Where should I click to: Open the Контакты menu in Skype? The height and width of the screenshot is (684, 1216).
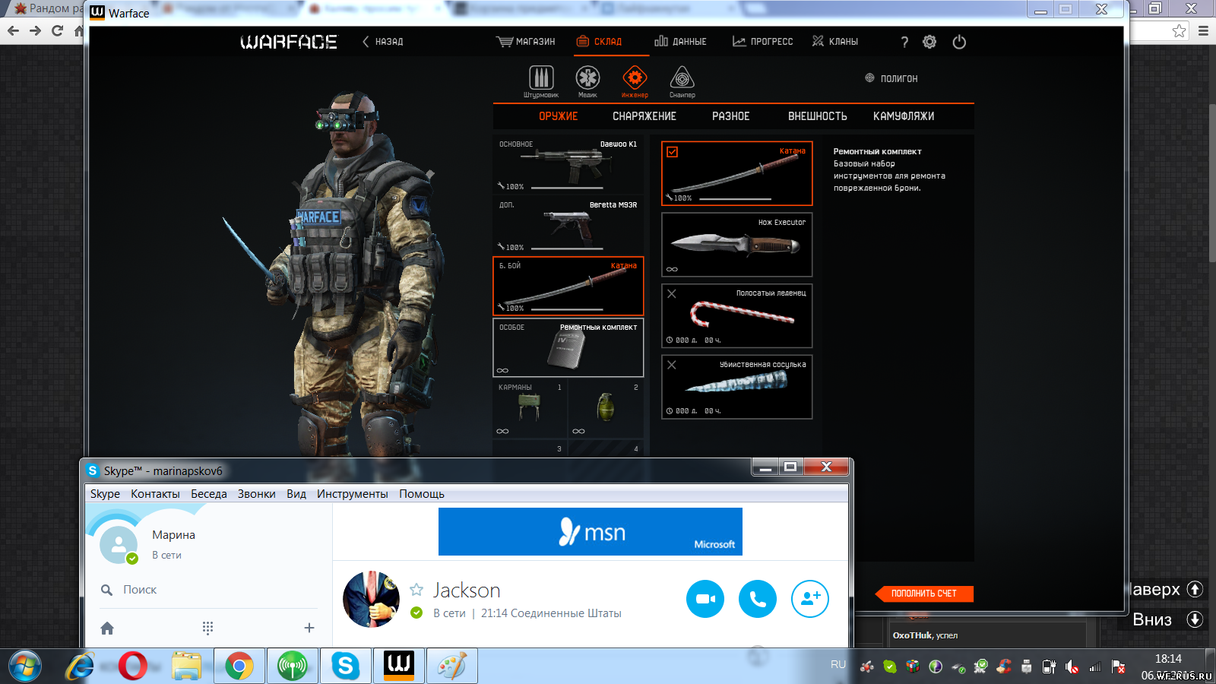(x=155, y=494)
